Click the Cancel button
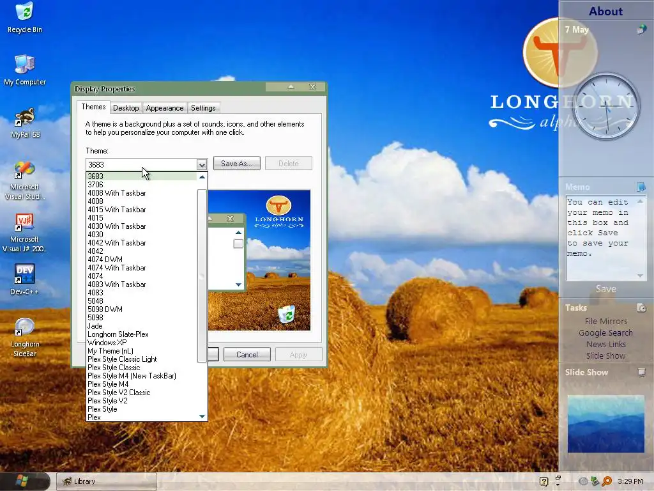The width and height of the screenshot is (654, 491). [247, 354]
